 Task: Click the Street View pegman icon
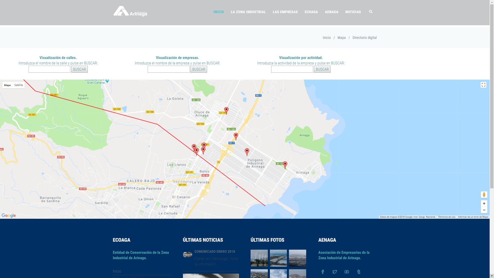coord(484,195)
